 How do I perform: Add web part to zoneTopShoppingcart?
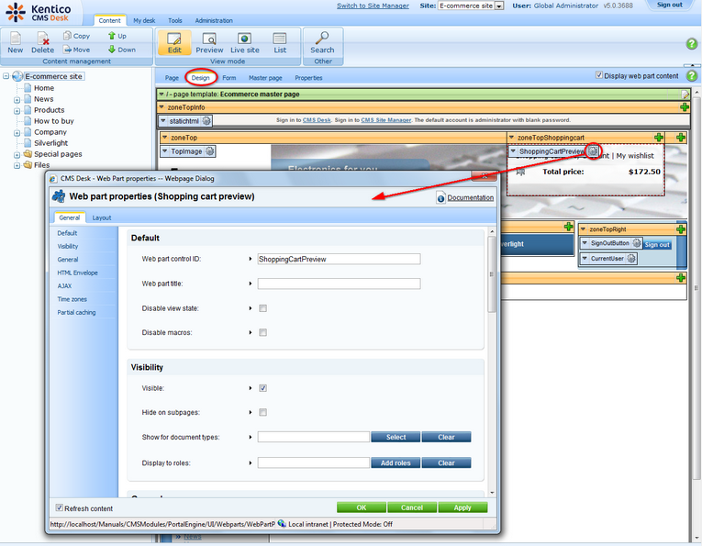point(659,138)
